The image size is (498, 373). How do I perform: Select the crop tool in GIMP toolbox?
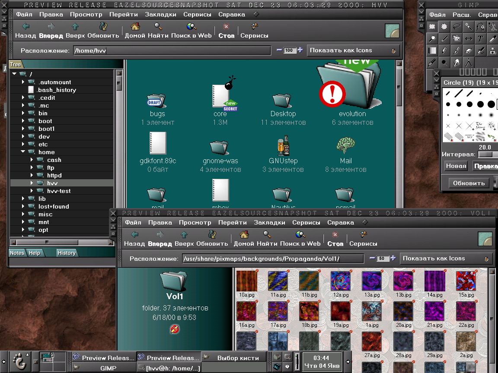click(x=456, y=39)
